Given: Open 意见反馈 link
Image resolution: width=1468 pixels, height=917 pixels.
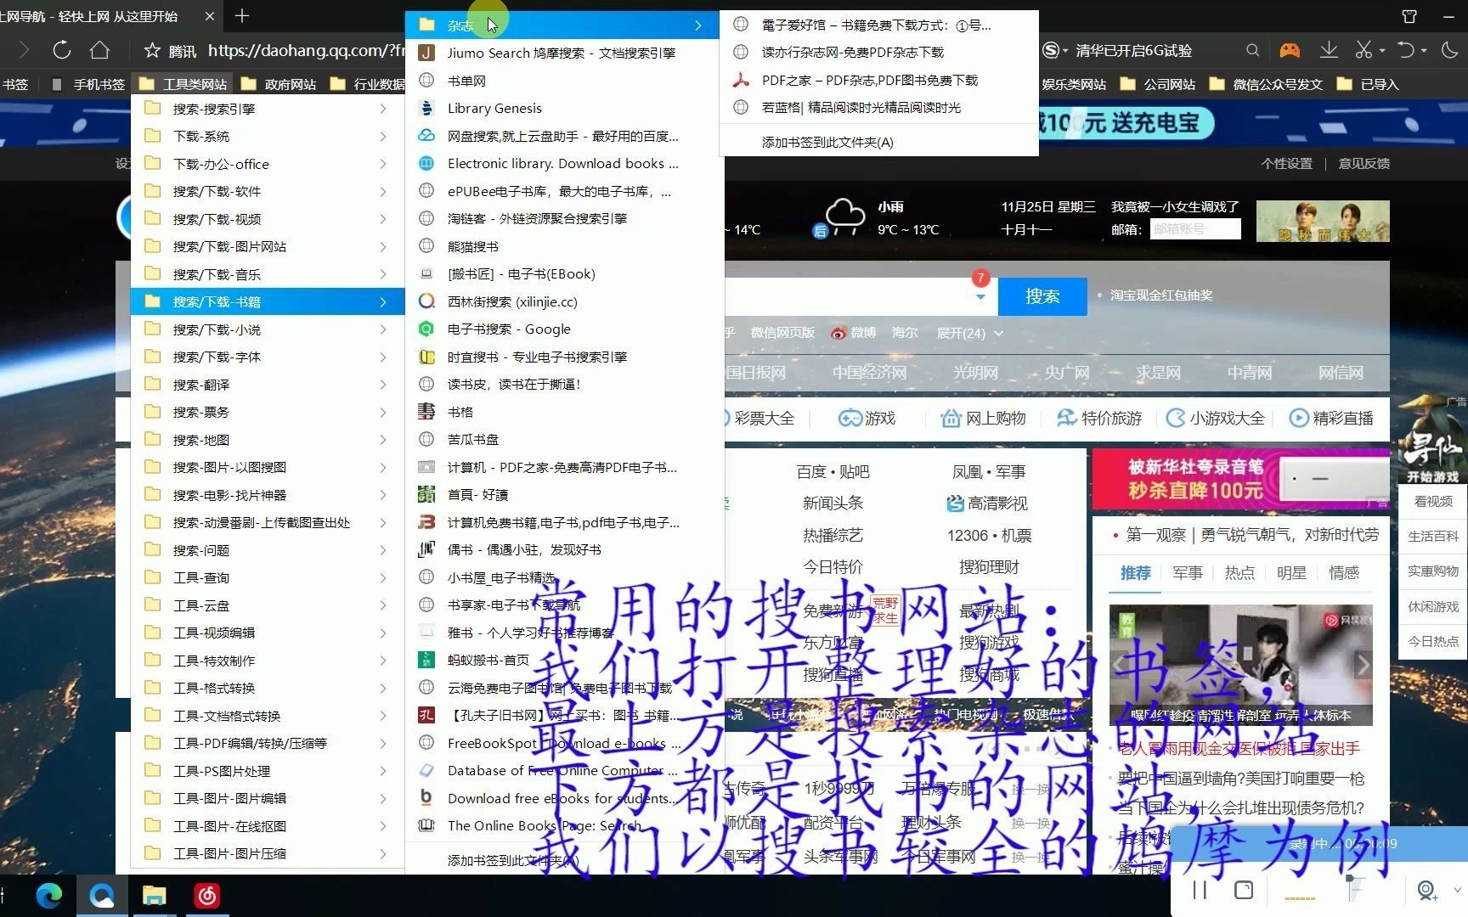Looking at the screenshot, I should (x=1364, y=163).
